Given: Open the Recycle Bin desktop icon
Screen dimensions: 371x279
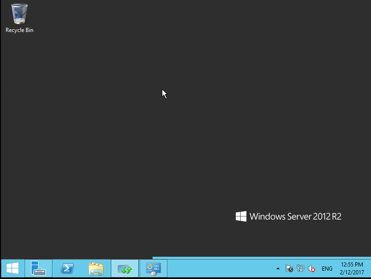Looking at the screenshot, I should click(19, 14).
